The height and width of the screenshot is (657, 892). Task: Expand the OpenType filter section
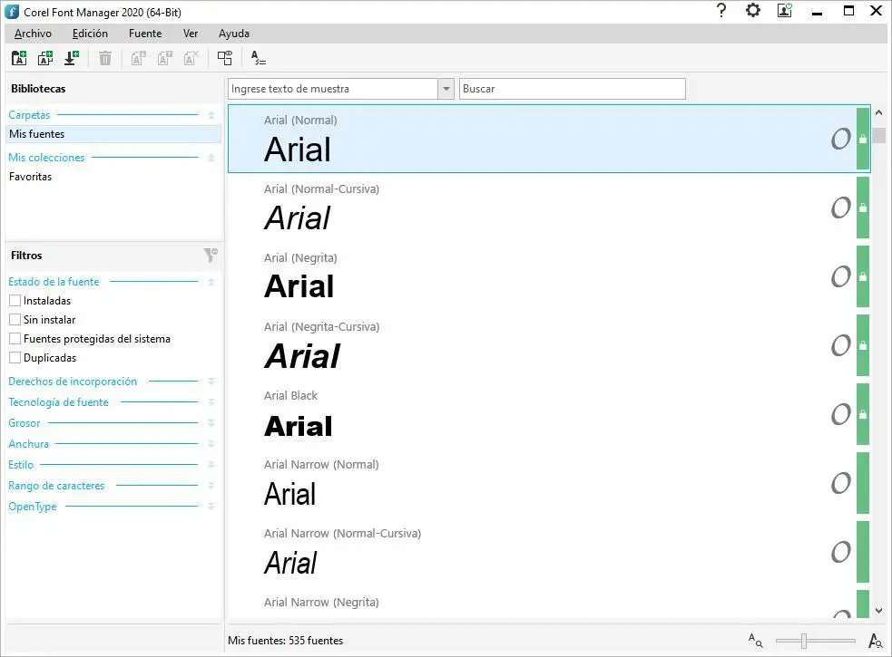click(211, 507)
